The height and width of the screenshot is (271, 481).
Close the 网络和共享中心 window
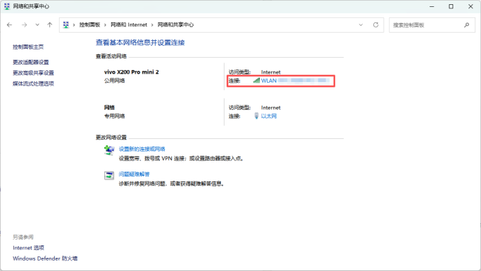click(471, 6)
